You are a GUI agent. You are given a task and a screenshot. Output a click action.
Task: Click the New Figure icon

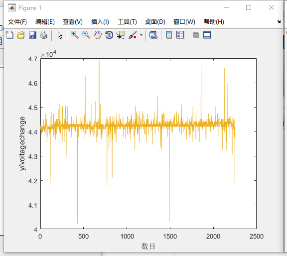[x=9, y=35]
